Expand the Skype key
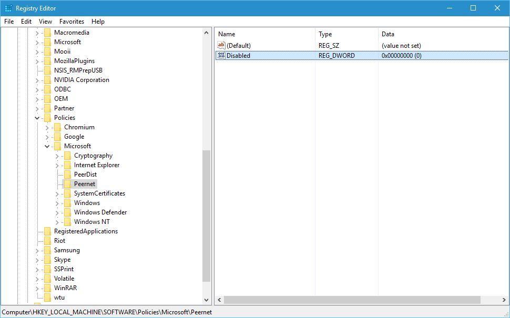The height and width of the screenshot is (318, 510). point(37,260)
